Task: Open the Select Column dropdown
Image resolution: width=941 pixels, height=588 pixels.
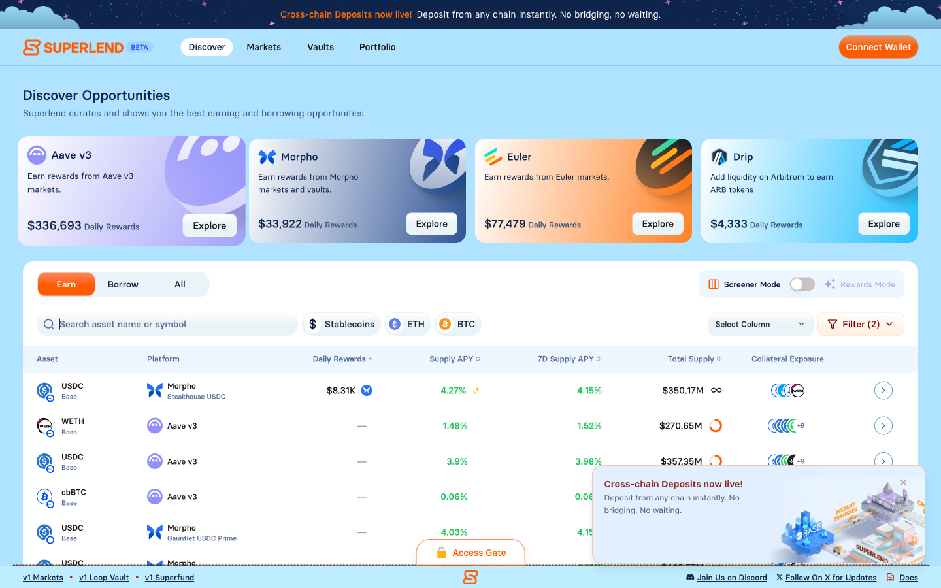Action: click(760, 324)
